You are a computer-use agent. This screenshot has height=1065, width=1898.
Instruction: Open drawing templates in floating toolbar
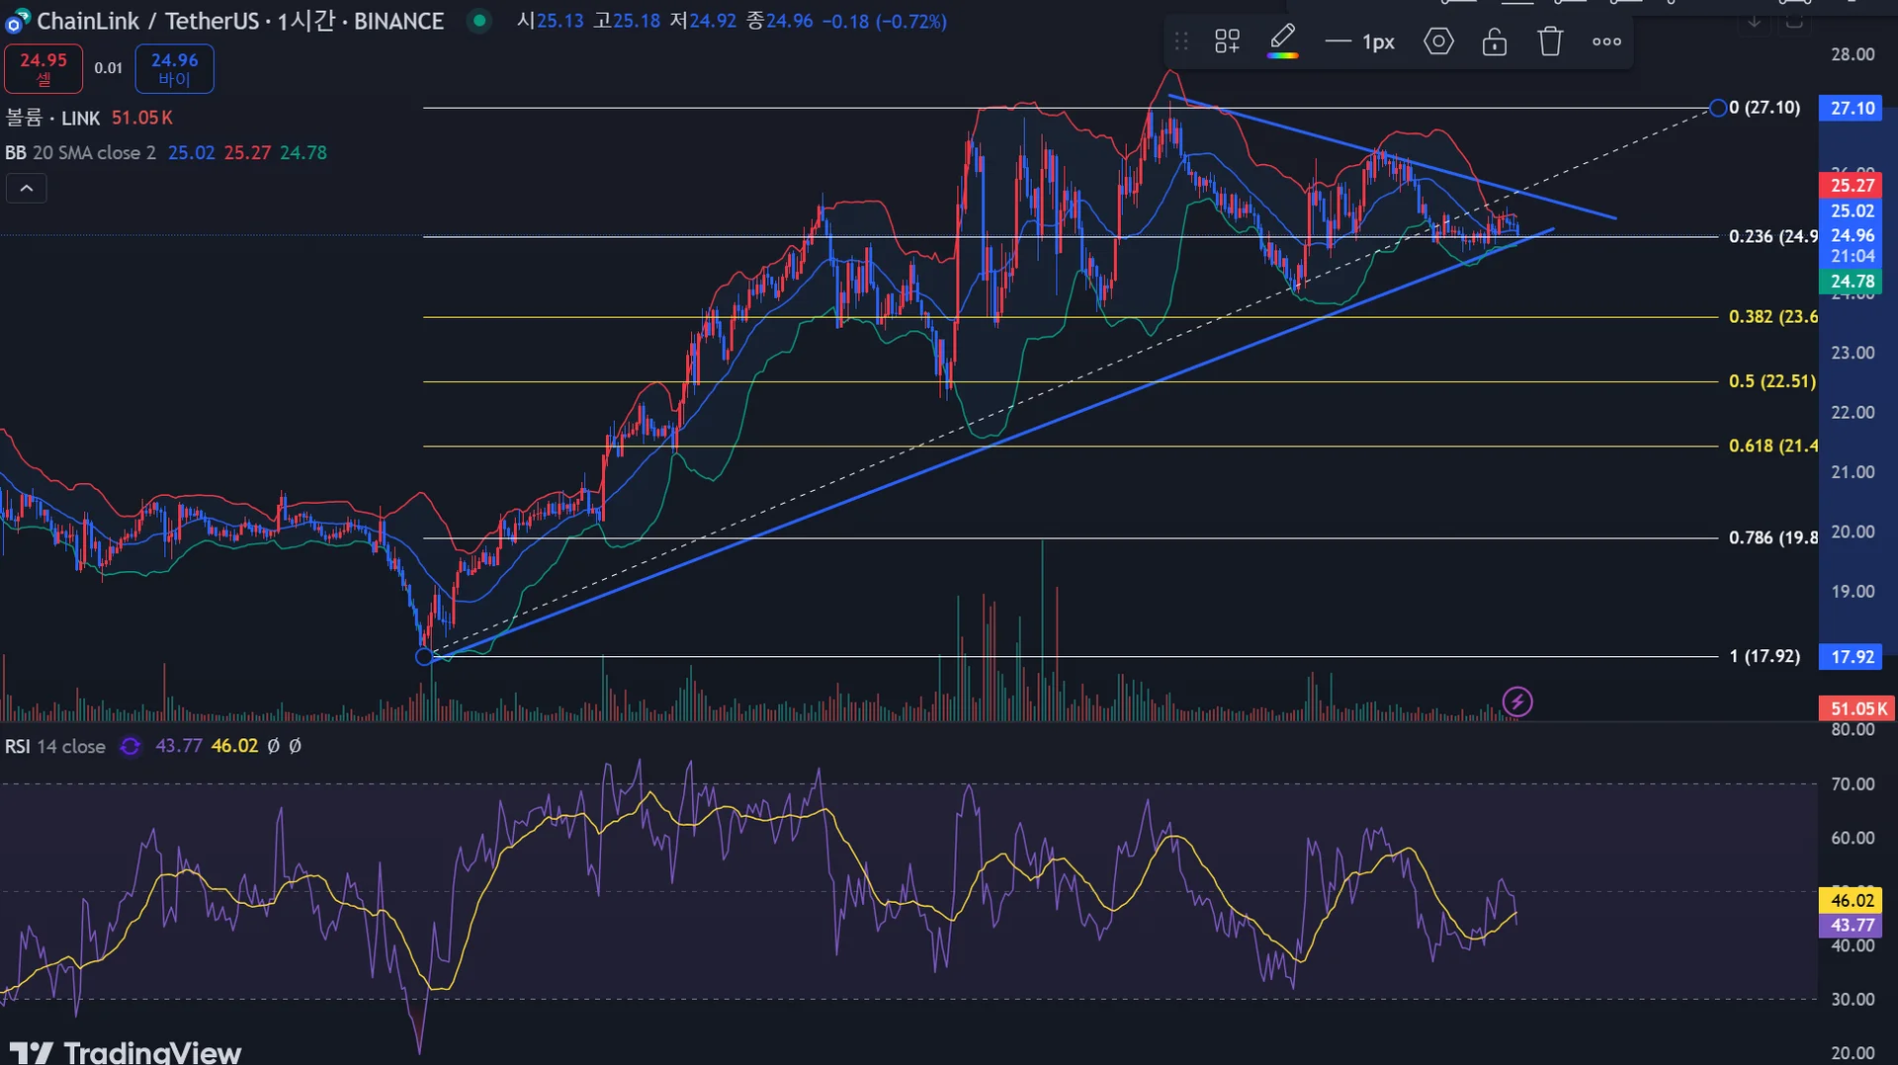[1227, 41]
